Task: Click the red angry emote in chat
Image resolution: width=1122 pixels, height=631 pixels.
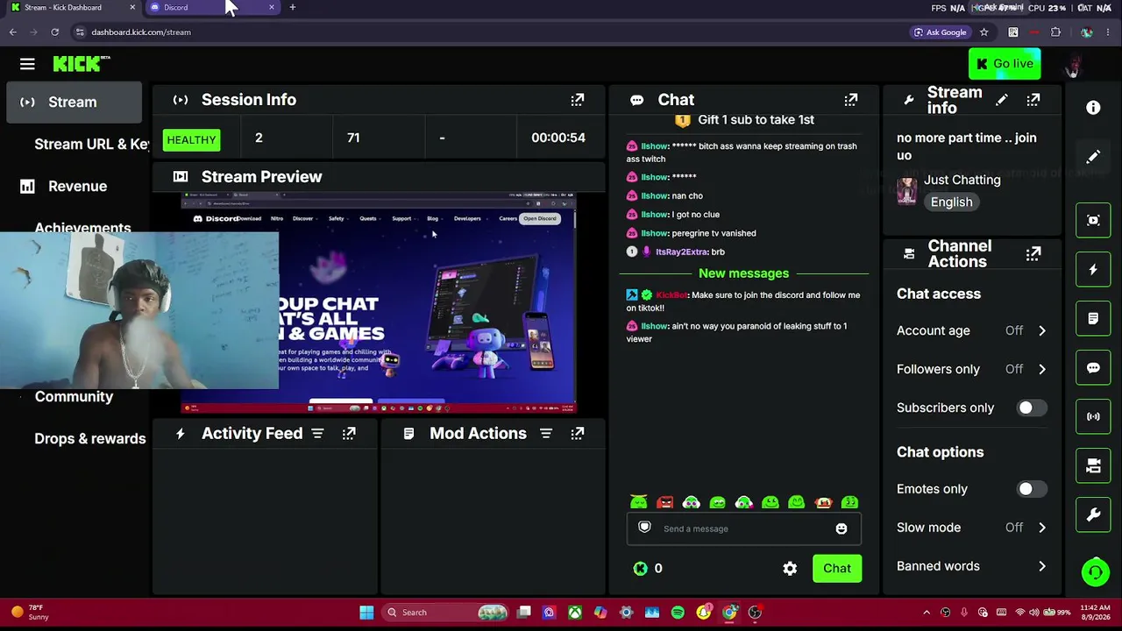Action: point(665,503)
